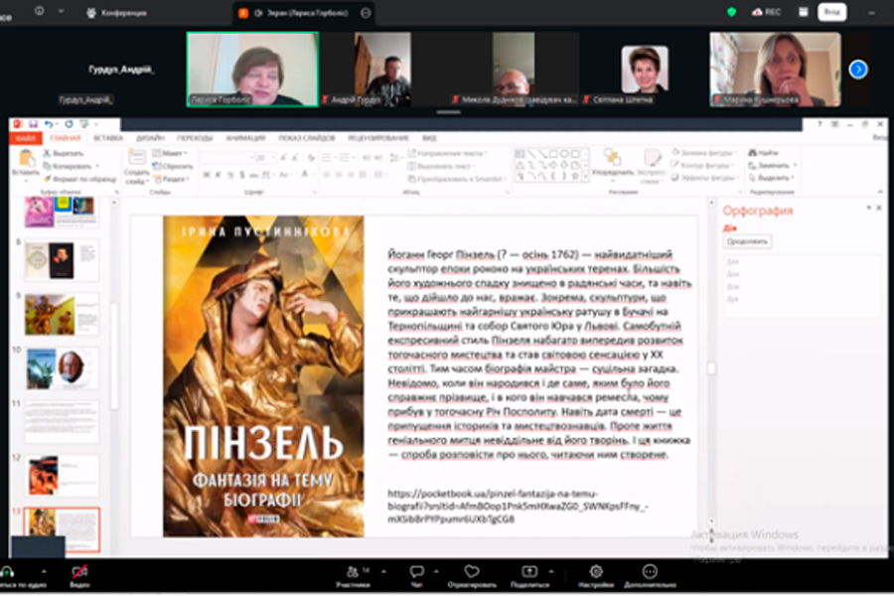Switch to the ВСТАВКА ribbon tab
Viewport: 894px width, 596px height.
coord(107,138)
